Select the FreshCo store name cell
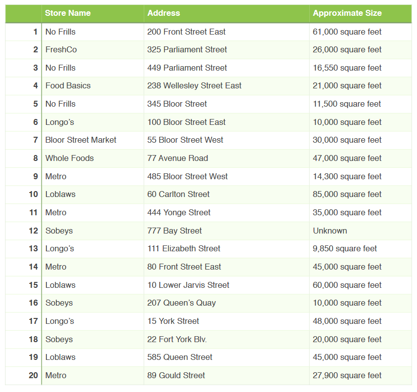The height and width of the screenshot is (392, 417). pyautogui.click(x=61, y=49)
